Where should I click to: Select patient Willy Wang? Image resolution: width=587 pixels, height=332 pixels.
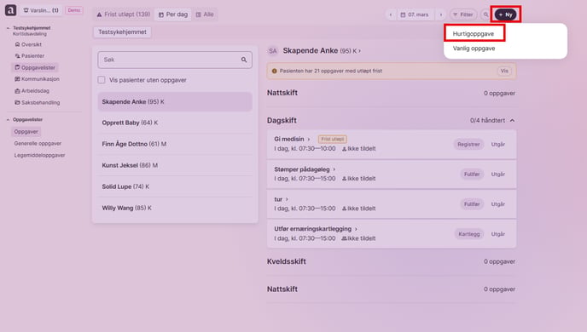pyautogui.click(x=175, y=208)
